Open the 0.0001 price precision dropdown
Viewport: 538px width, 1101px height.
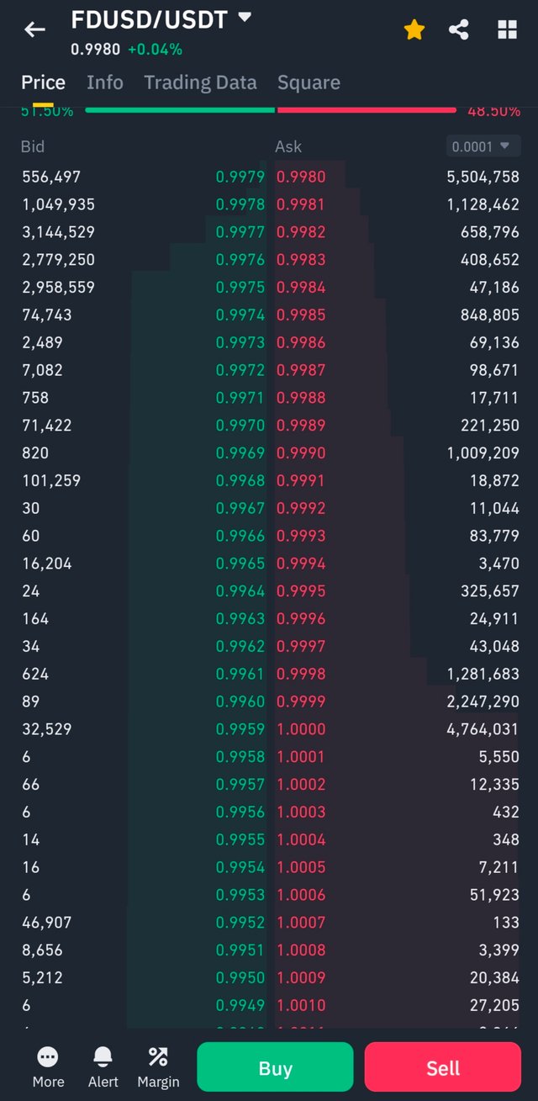tap(483, 146)
